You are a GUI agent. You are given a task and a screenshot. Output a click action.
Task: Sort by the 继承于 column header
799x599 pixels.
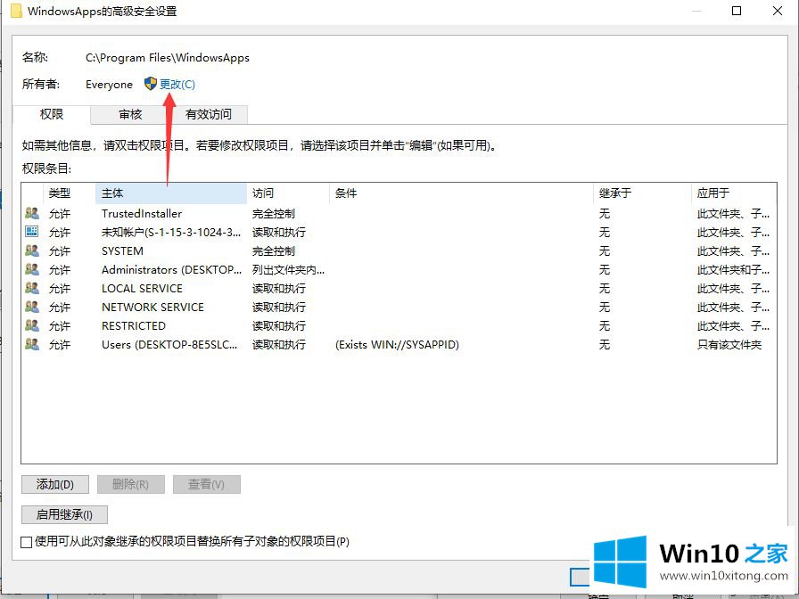tap(642, 193)
